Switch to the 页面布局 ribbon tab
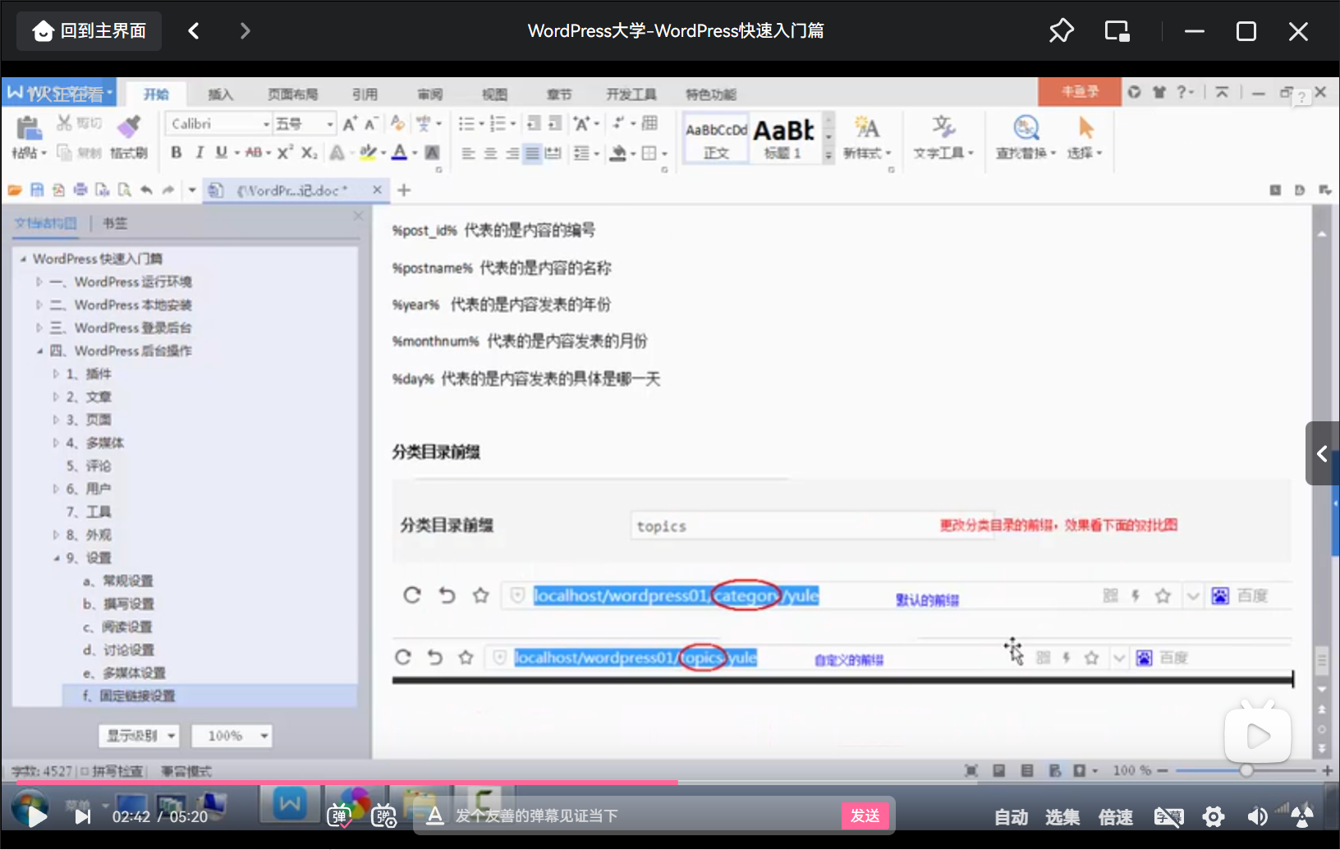The width and height of the screenshot is (1340, 850). pyautogui.click(x=292, y=94)
